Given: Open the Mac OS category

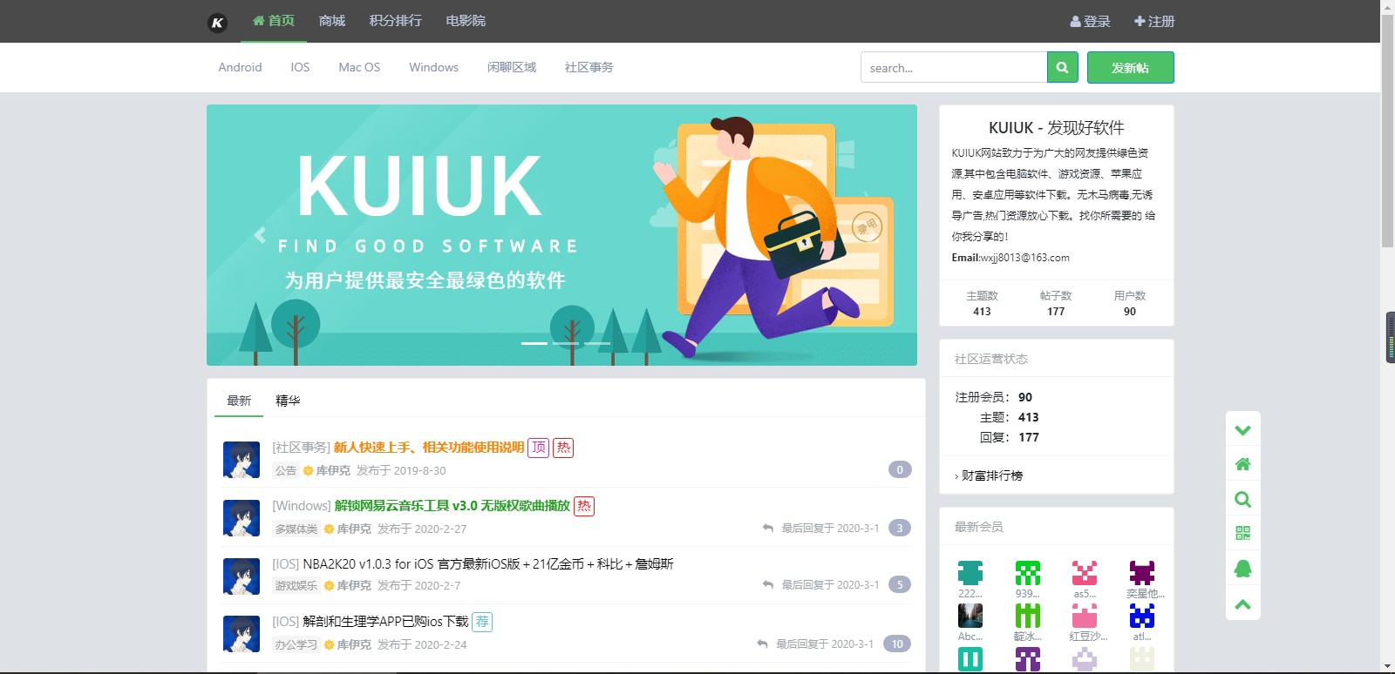Looking at the screenshot, I should 359,67.
